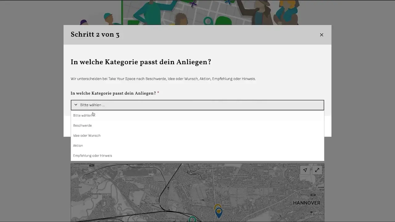This screenshot has height=222, width=395.
Task: Select the placeholder option Bitte wählen in list
Action: (x=197, y=115)
